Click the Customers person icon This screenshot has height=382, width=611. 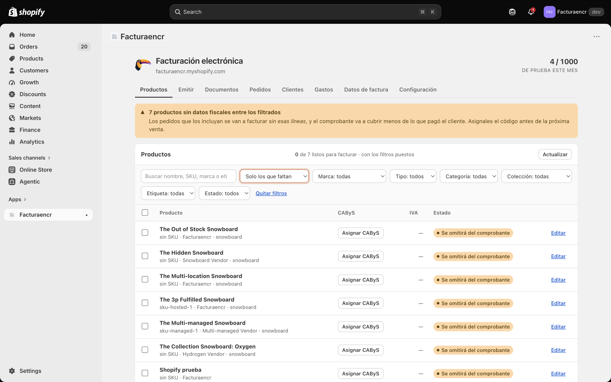(x=12, y=70)
